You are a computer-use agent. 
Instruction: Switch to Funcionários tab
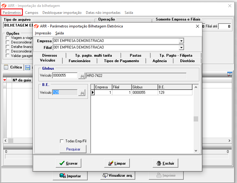coord(80,61)
